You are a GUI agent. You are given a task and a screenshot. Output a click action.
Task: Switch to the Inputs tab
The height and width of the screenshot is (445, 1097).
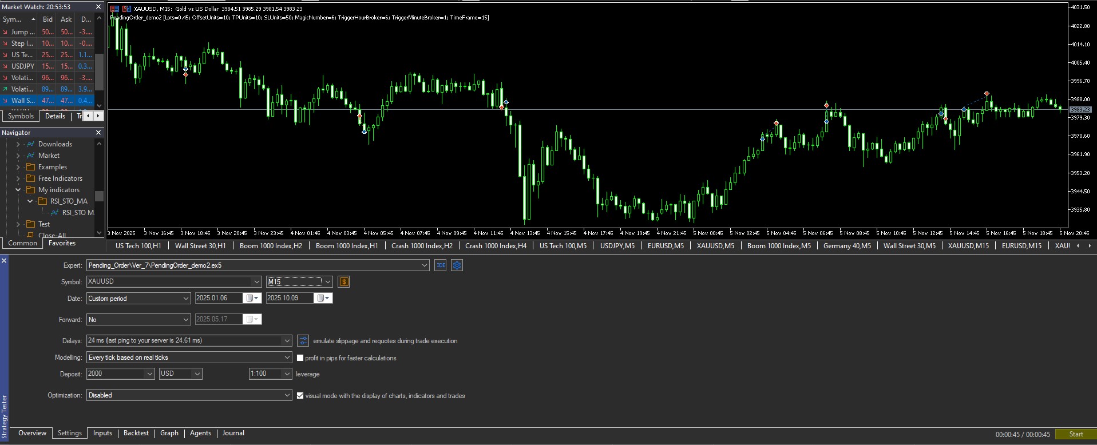point(102,434)
